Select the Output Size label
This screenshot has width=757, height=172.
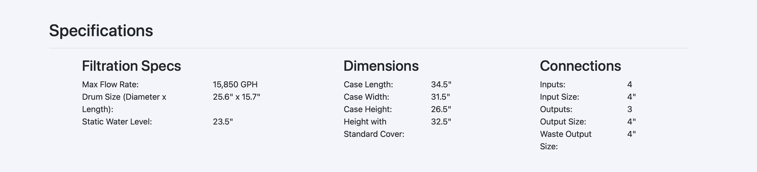(x=563, y=122)
